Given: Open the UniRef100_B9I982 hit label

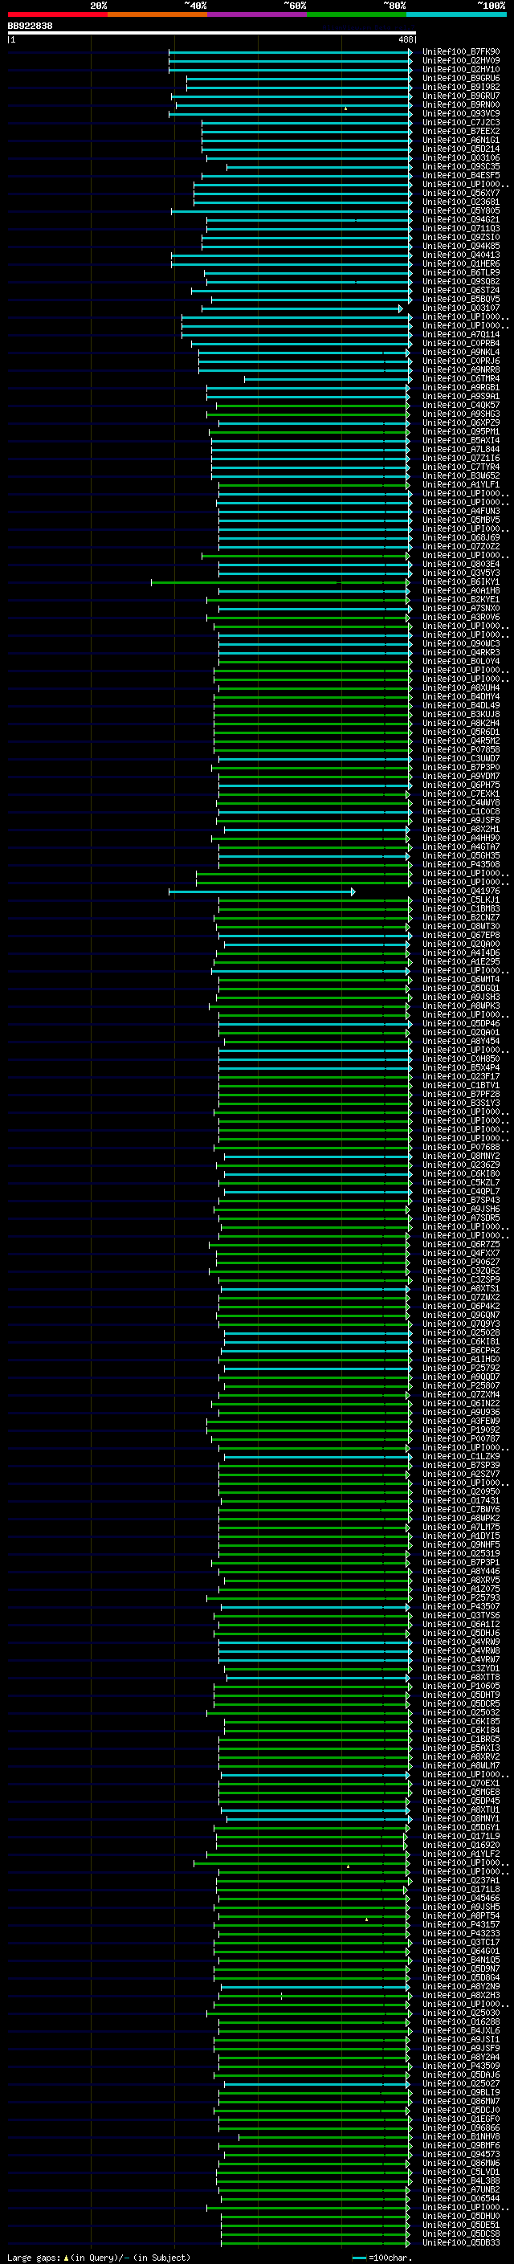Looking at the screenshot, I should pos(461,87).
